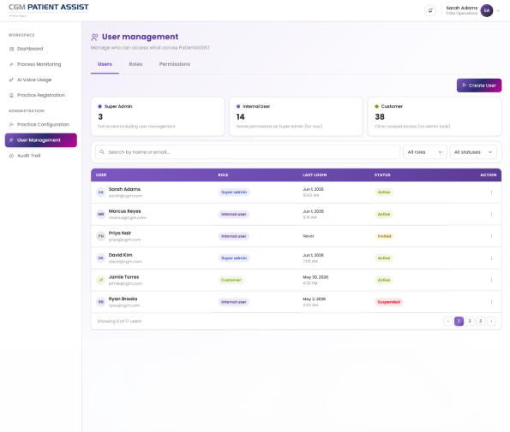Click the User management heading icon
The height and width of the screenshot is (432, 510).
pos(94,37)
